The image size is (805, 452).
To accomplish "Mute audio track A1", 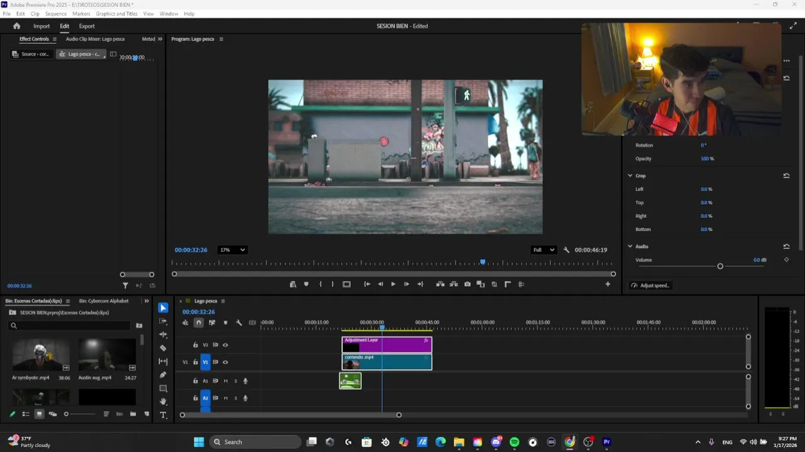I will tap(226, 381).
